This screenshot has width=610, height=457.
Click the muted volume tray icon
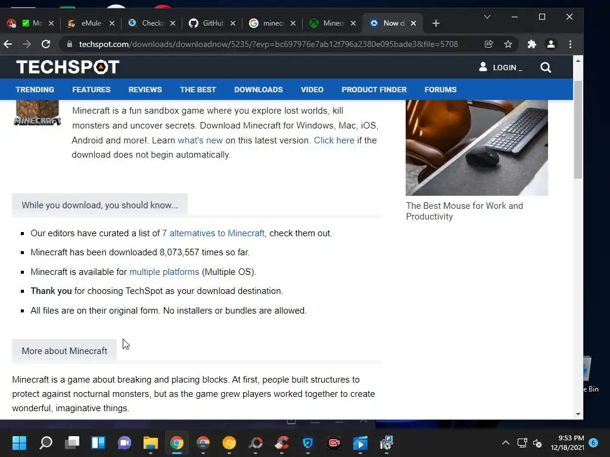point(537,443)
